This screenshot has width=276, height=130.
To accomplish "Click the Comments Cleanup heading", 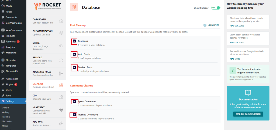I will (82, 86).
